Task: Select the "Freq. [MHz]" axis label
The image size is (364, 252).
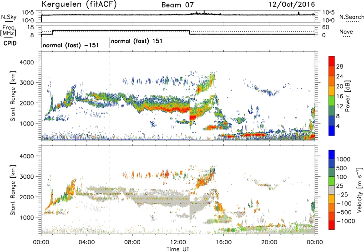Action: tap(8, 31)
